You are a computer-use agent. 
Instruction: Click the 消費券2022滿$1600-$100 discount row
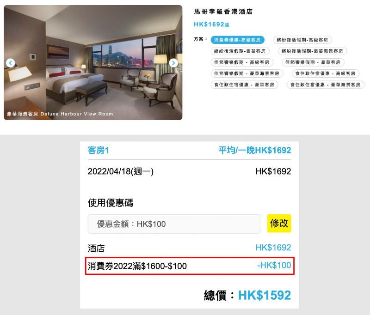[x=190, y=266]
